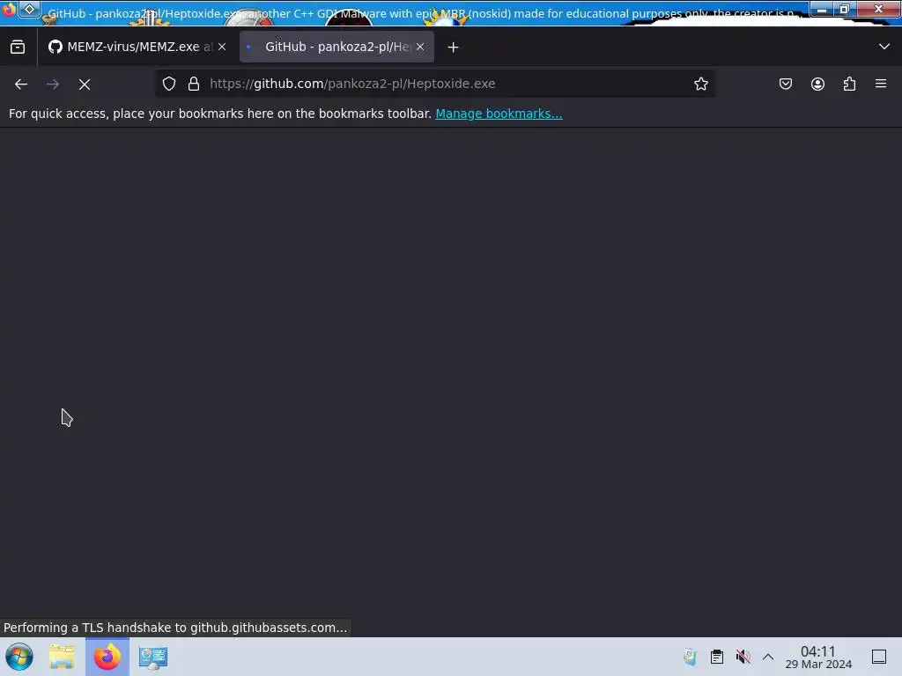Viewport: 902px width, 676px height.
Task: Expand the list all tabs chevron
Action: (884, 47)
